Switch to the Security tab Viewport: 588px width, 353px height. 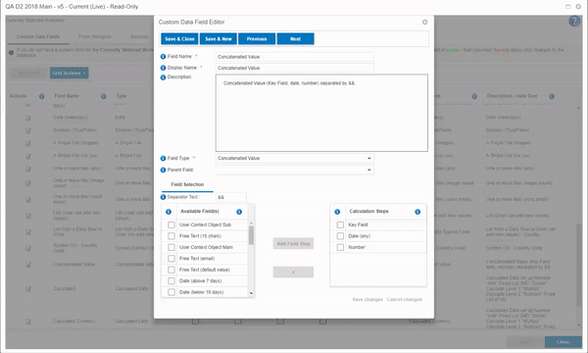(x=140, y=36)
